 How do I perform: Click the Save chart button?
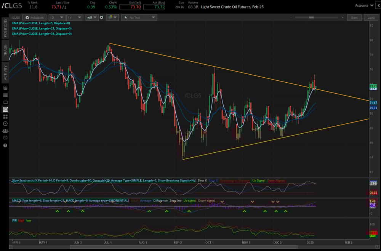pyautogui.click(x=354, y=18)
